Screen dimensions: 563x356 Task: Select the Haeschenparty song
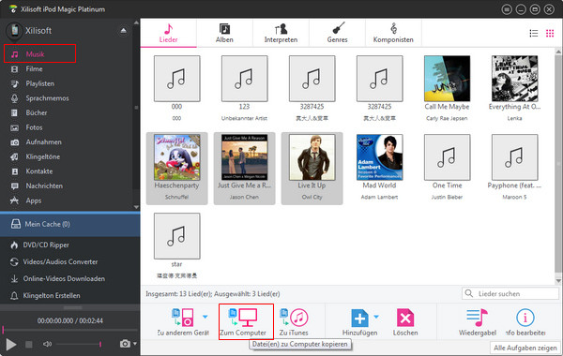click(x=176, y=168)
